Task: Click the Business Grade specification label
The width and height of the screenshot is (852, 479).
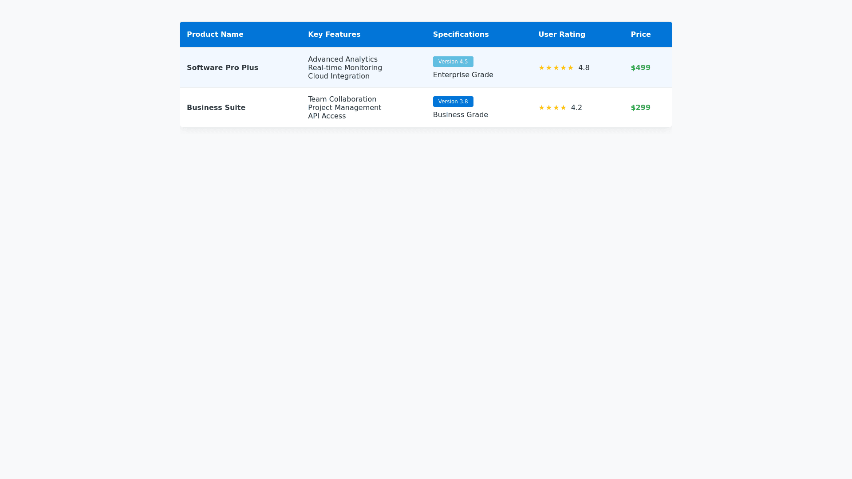Action: [460, 115]
